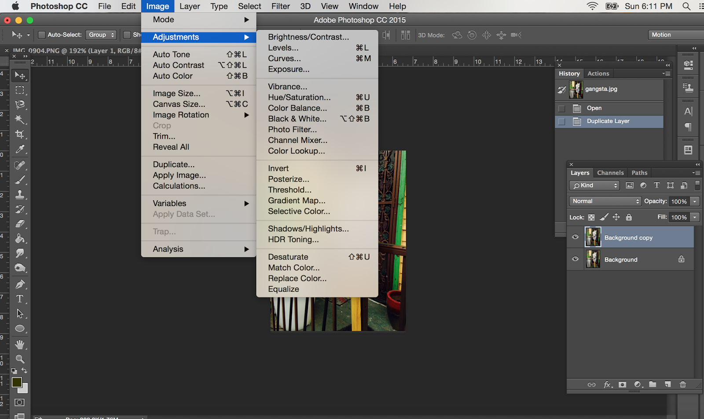The width and height of the screenshot is (704, 419).
Task: Open the Fill slider dropdown arrow
Action: pyautogui.click(x=695, y=217)
